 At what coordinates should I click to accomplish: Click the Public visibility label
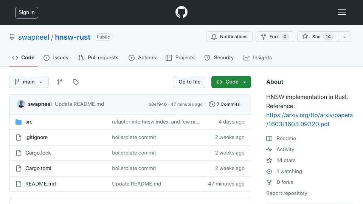pos(103,37)
